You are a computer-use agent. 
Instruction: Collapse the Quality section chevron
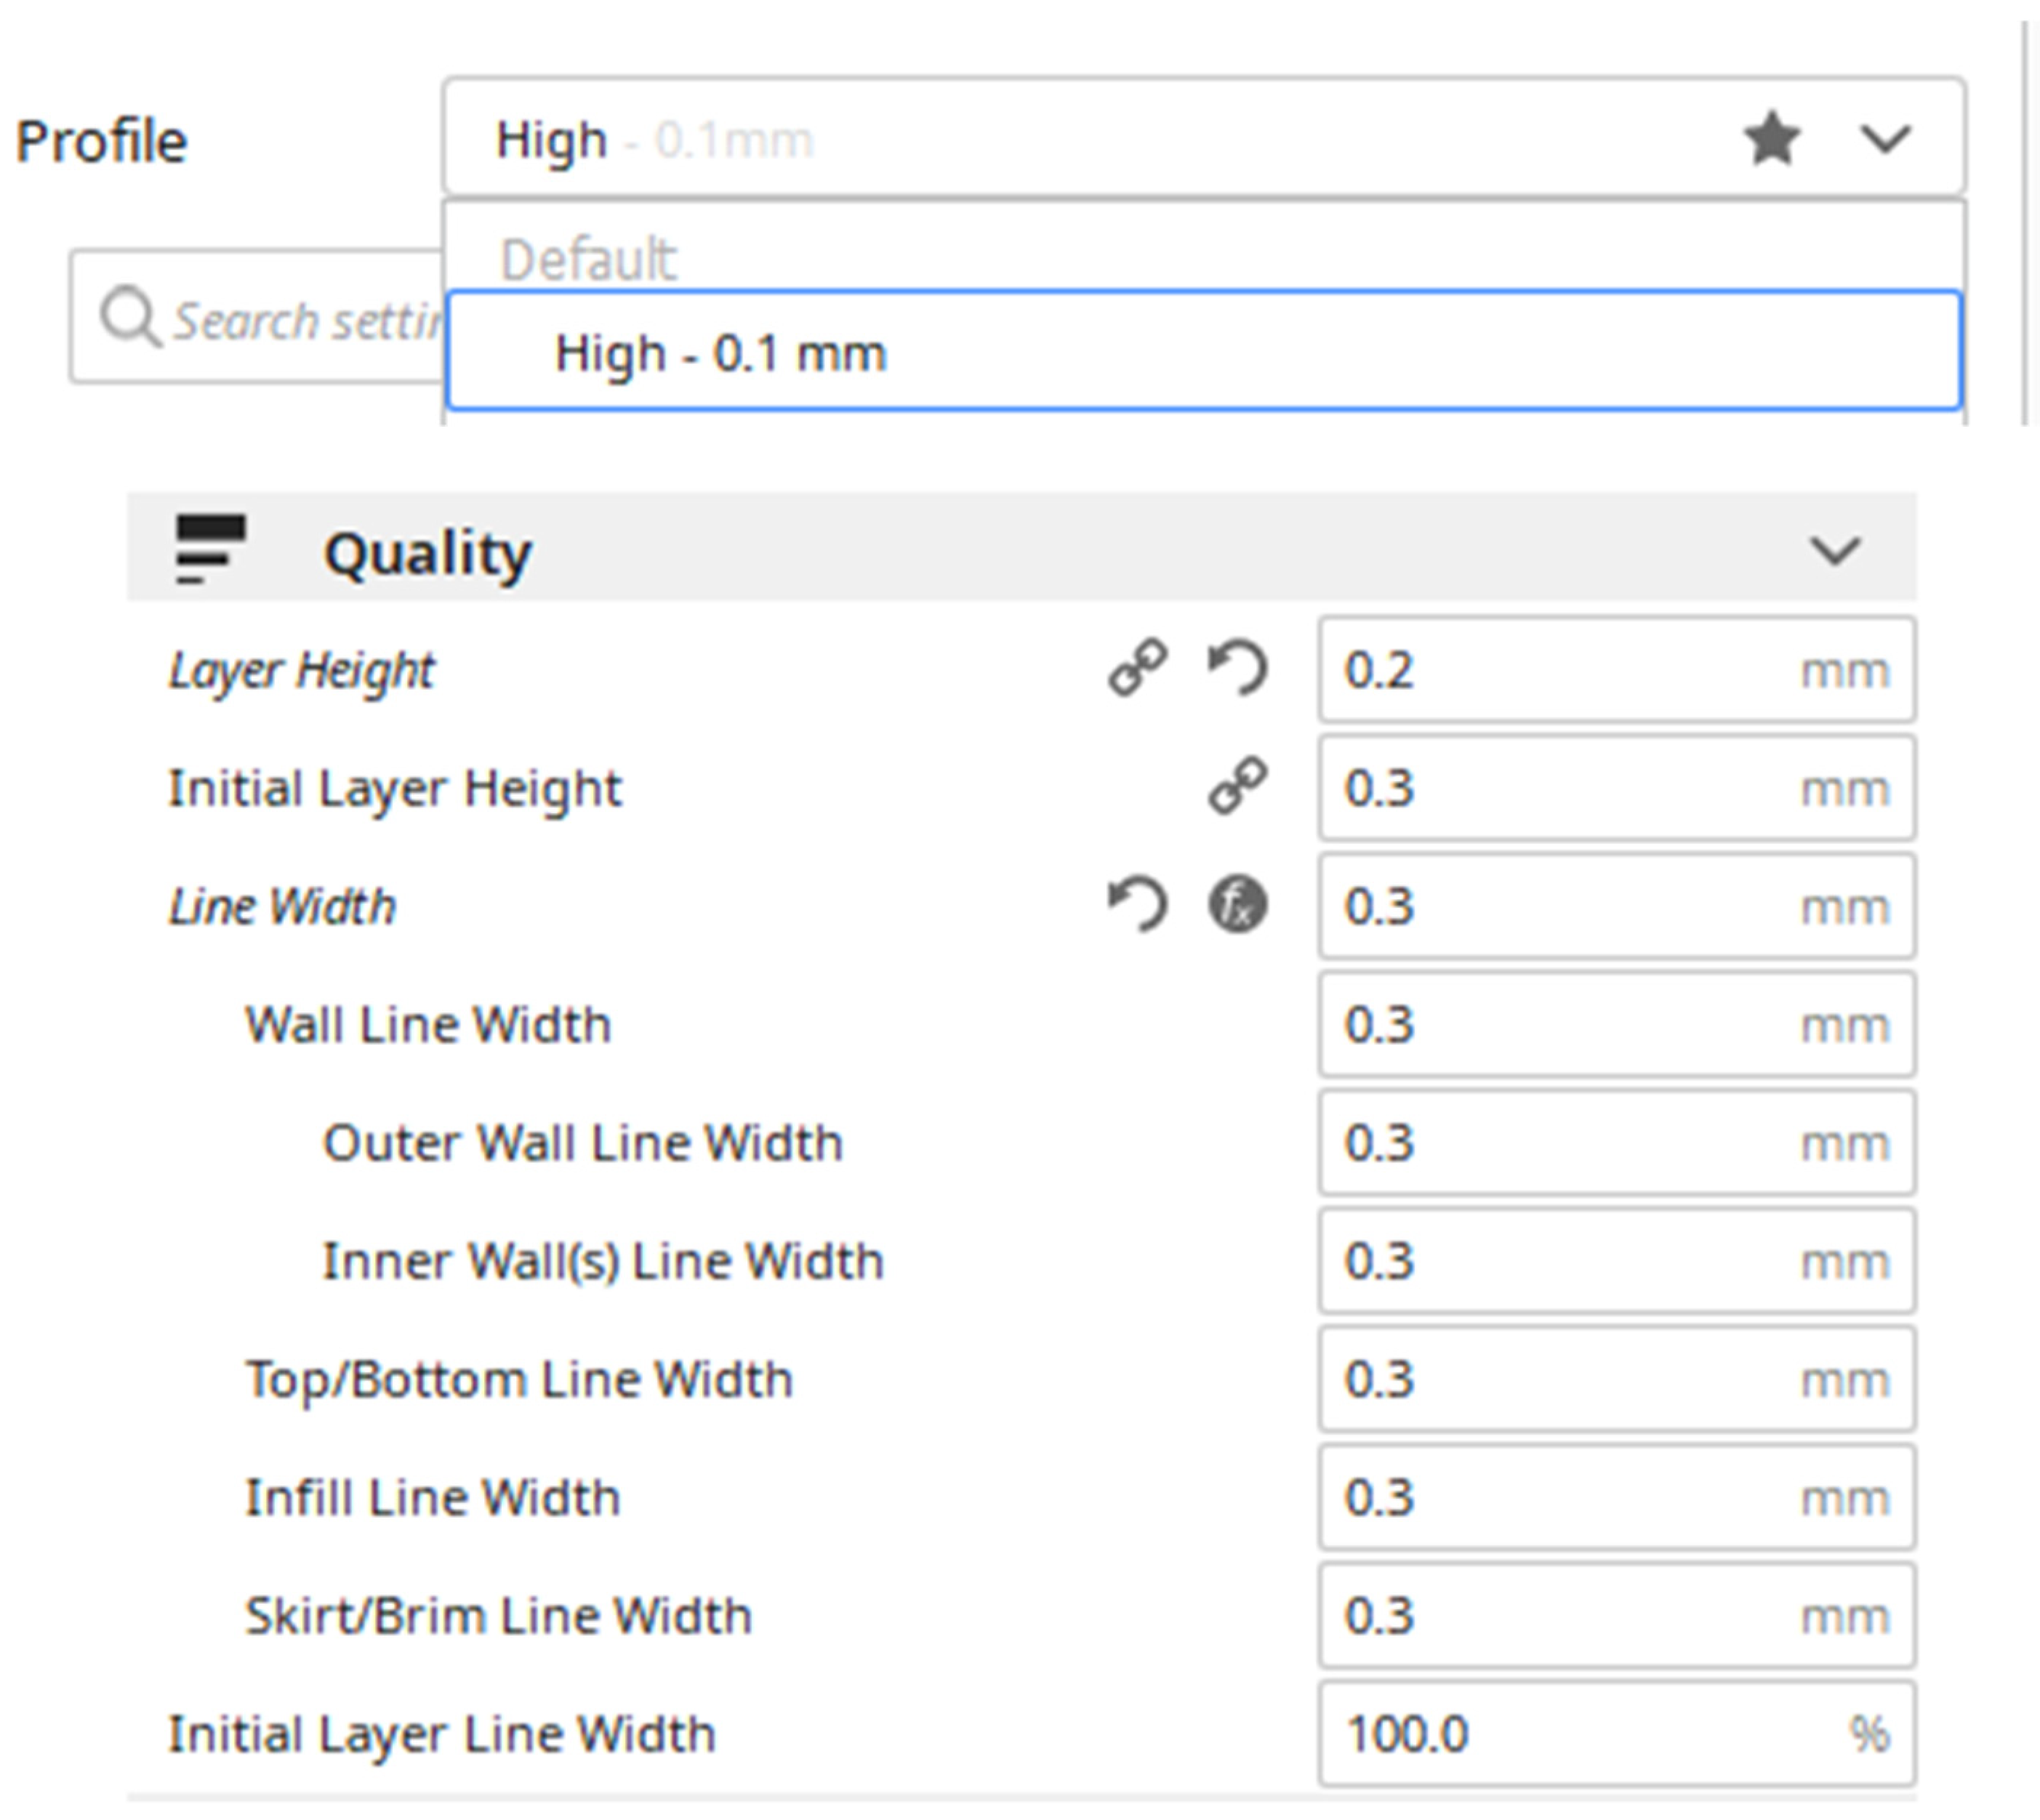point(1834,550)
